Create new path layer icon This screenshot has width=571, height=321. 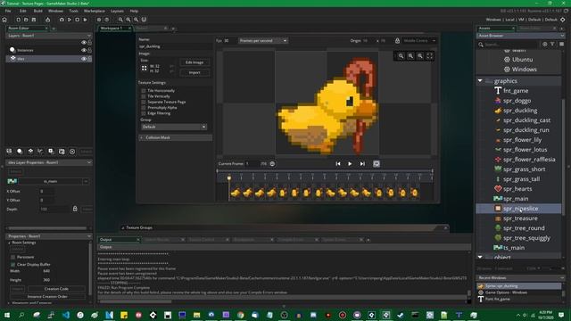[x=40, y=152]
